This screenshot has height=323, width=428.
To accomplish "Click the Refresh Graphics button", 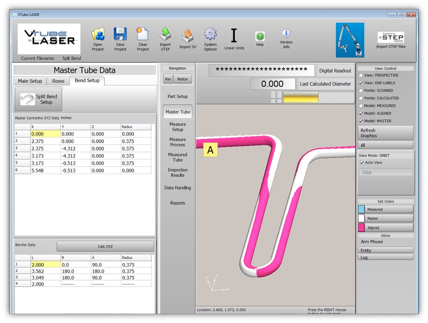I will pos(386,133).
